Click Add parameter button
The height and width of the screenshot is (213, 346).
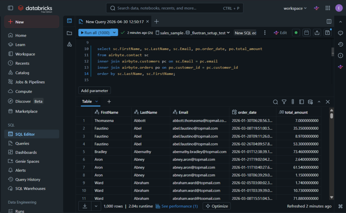click(95, 91)
